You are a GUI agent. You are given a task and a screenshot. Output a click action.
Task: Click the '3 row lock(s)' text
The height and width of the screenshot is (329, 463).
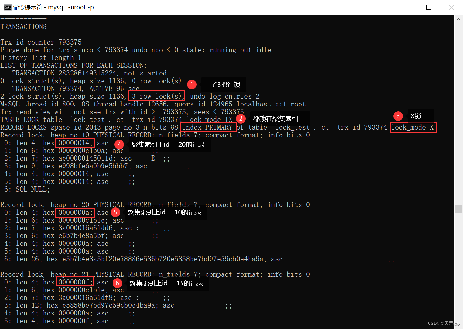pyautogui.click(x=157, y=96)
